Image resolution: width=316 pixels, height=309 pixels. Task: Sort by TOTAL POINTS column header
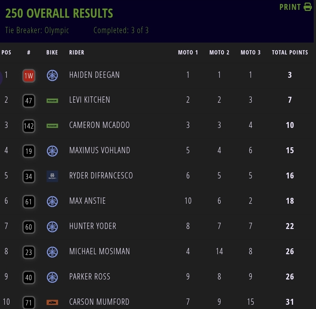290,52
